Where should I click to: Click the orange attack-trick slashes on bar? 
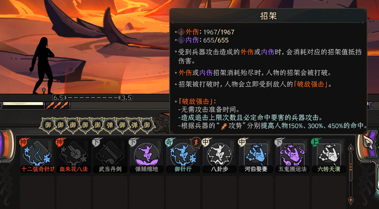coord(57,105)
